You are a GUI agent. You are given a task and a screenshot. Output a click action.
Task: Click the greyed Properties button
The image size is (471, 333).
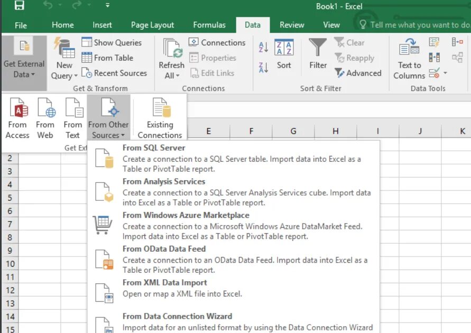213,58
